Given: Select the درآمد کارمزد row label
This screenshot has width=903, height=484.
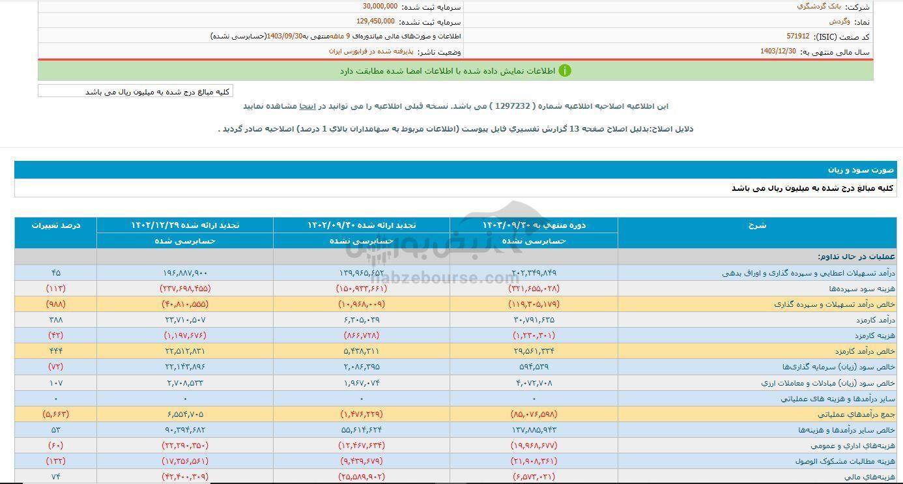Looking at the screenshot, I should [x=874, y=320].
